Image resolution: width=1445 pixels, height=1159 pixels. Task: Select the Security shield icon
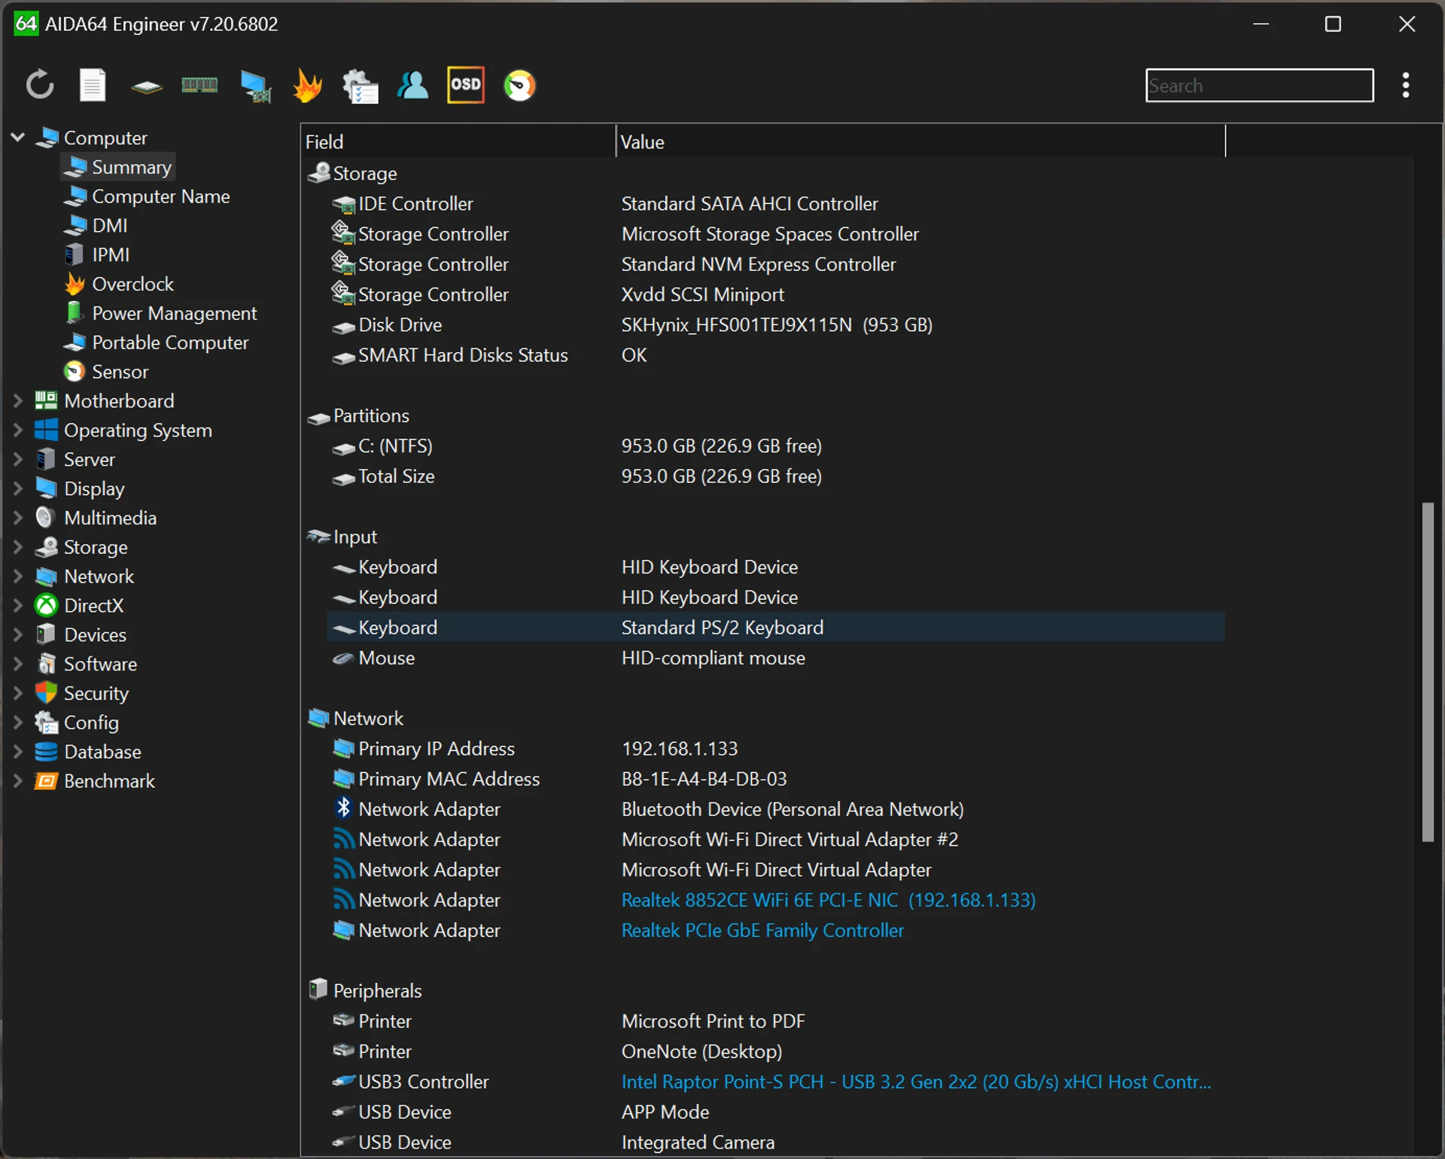tap(46, 693)
